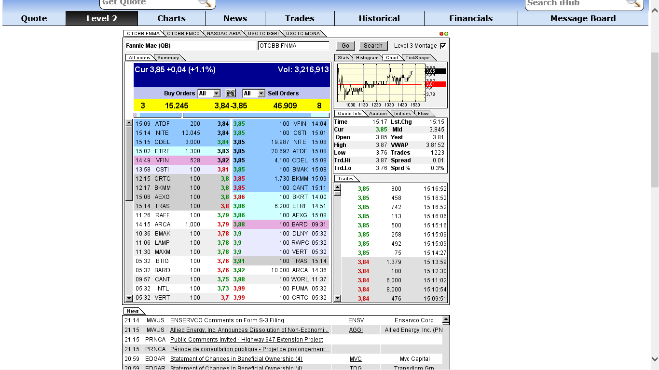Switch to the Histogram tab
Screen dimensions: 659x370
point(368,58)
